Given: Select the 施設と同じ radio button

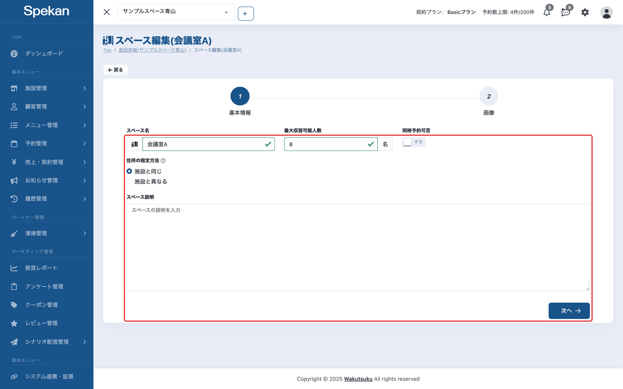Looking at the screenshot, I should (129, 171).
